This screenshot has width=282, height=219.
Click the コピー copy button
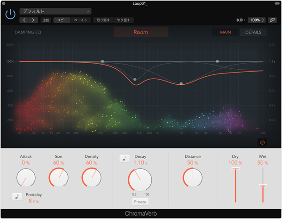(x=62, y=20)
